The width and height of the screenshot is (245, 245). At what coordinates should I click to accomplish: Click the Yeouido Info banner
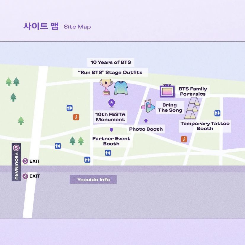tap(93, 179)
